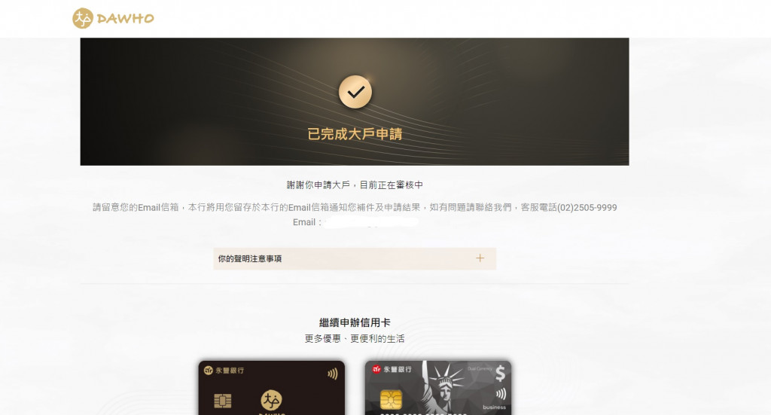
Task: Click the gold checkmark completion icon
Action: coord(355,92)
